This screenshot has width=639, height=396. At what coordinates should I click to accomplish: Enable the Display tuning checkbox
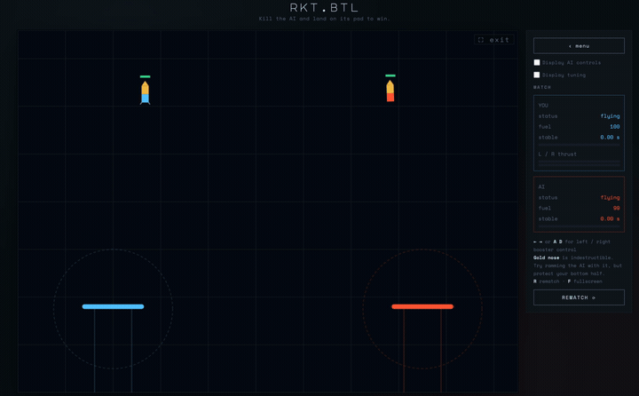coord(537,75)
